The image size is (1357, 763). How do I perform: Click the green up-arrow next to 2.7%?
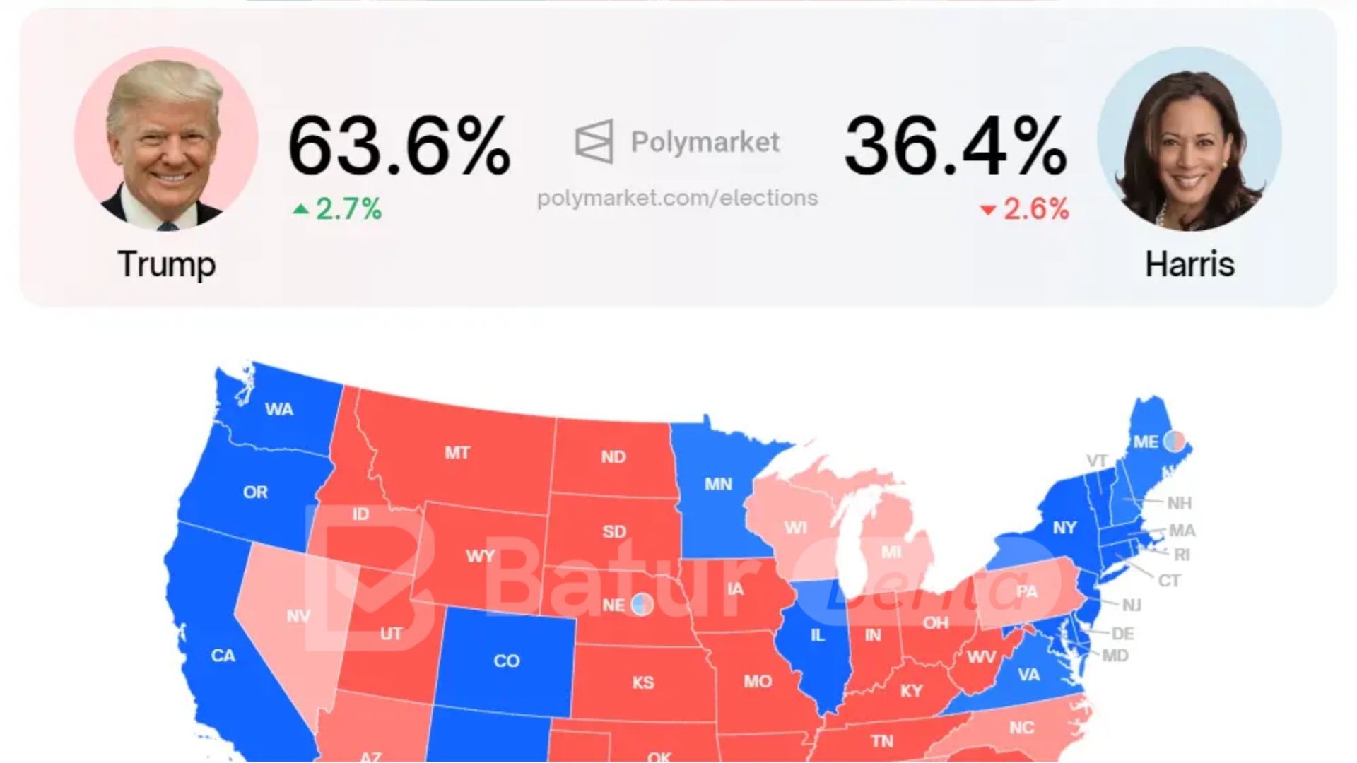click(300, 209)
